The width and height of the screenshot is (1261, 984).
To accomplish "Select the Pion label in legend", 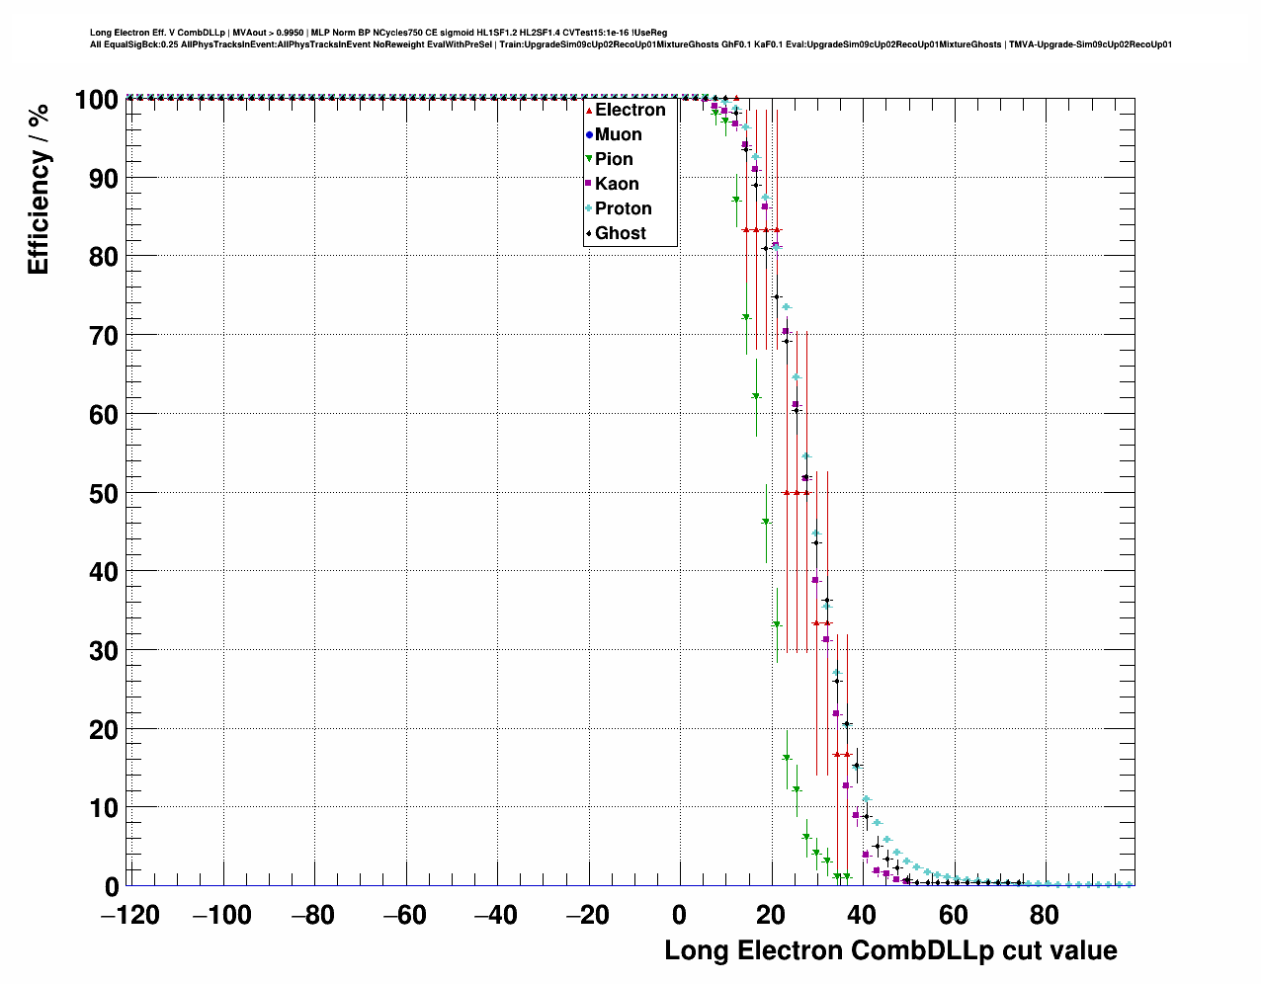I will pyautogui.click(x=614, y=159).
